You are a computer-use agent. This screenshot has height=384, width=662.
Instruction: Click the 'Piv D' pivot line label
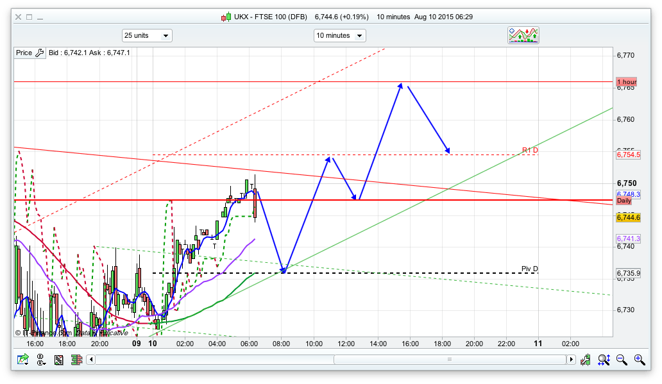(x=529, y=269)
